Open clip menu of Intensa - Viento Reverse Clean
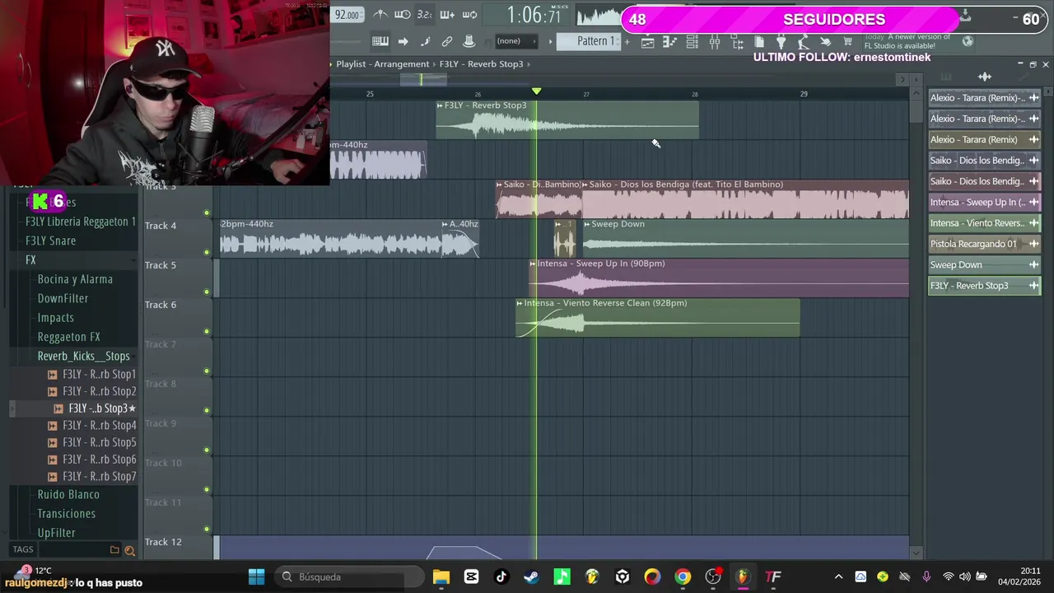Image resolution: width=1054 pixels, height=593 pixels. tap(520, 303)
